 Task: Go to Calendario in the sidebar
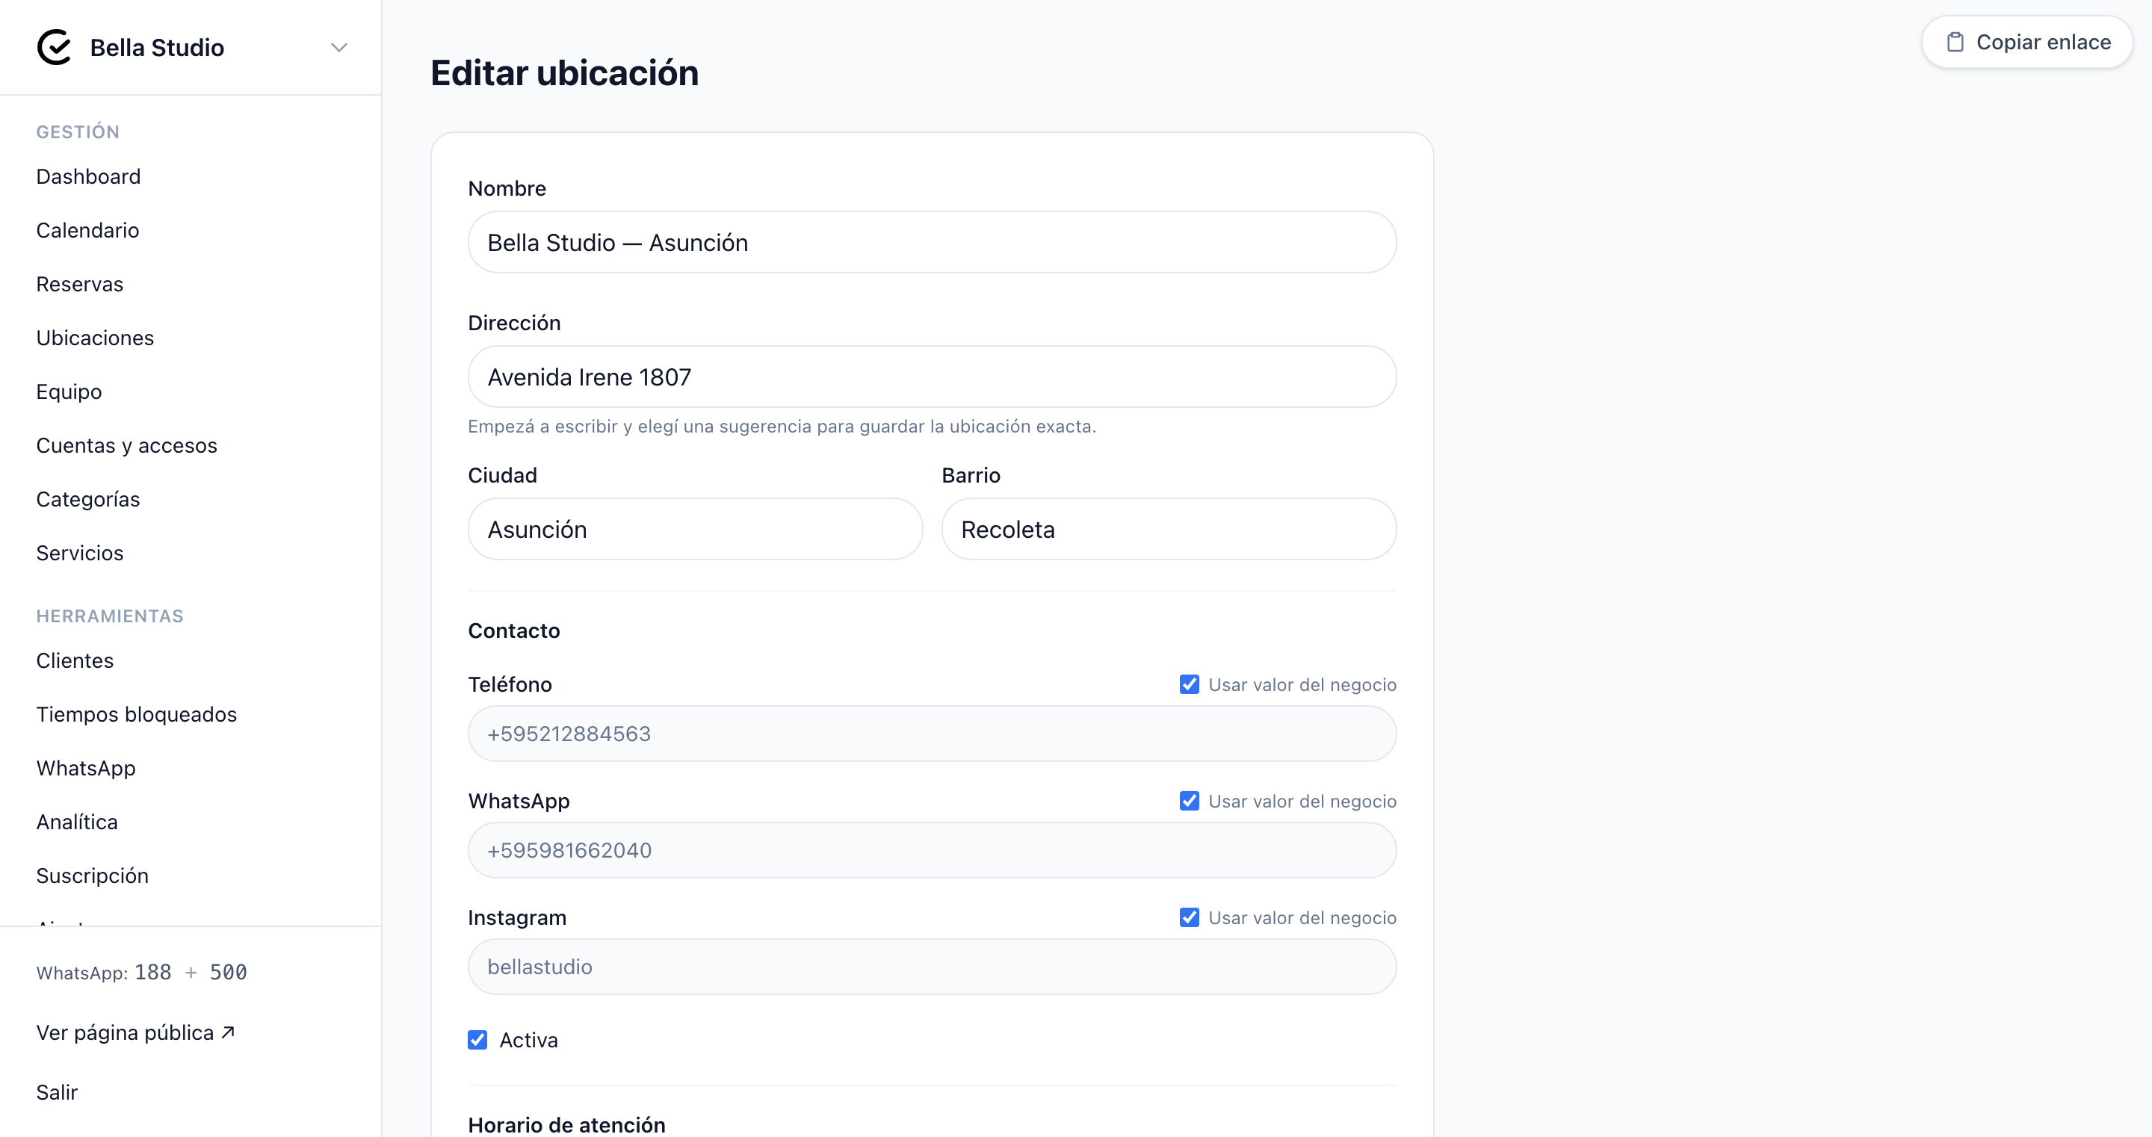[87, 230]
